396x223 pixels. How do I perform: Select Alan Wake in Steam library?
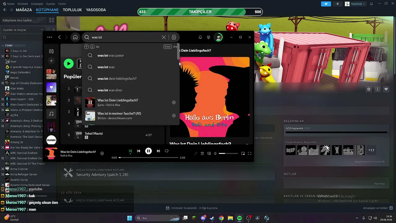pyautogui.click(x=17, y=88)
